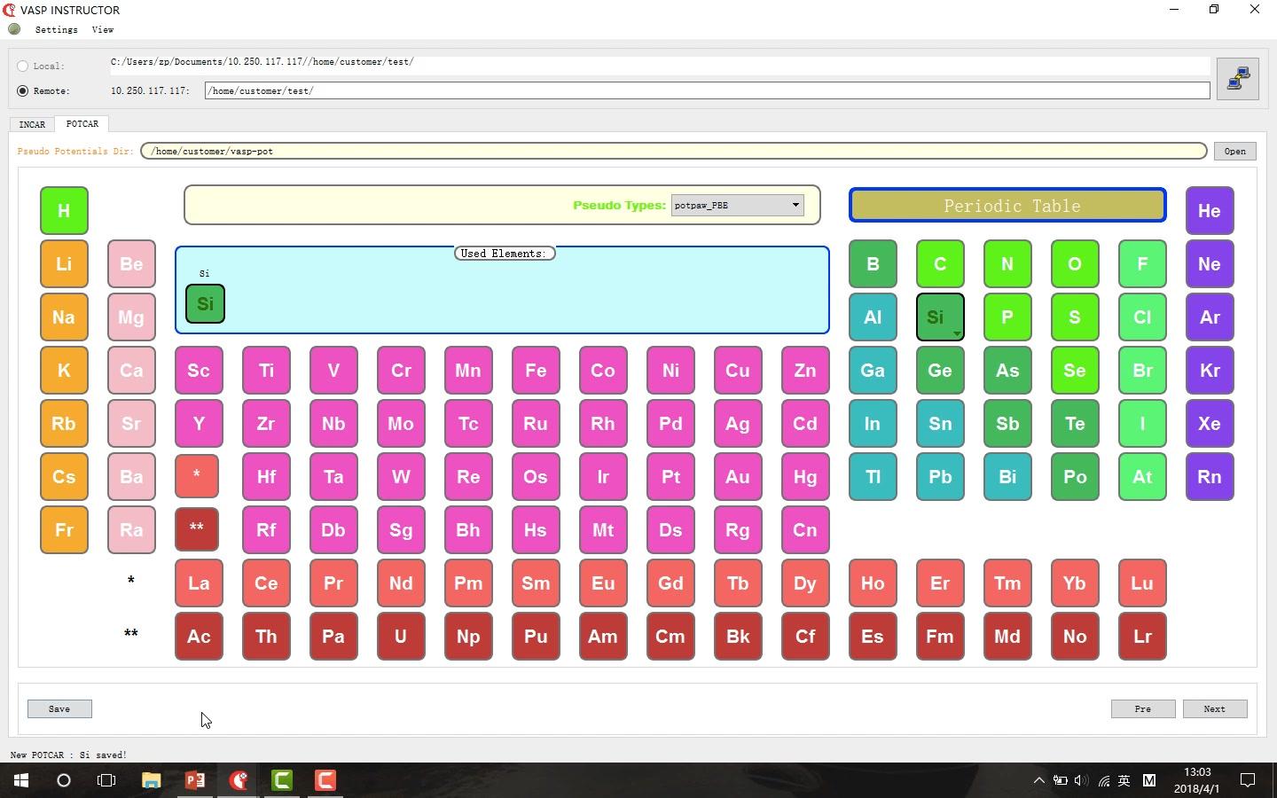Viewport: 1277px width, 798px height.
Task: Switch to the INCAR tab
Action: 32,124
